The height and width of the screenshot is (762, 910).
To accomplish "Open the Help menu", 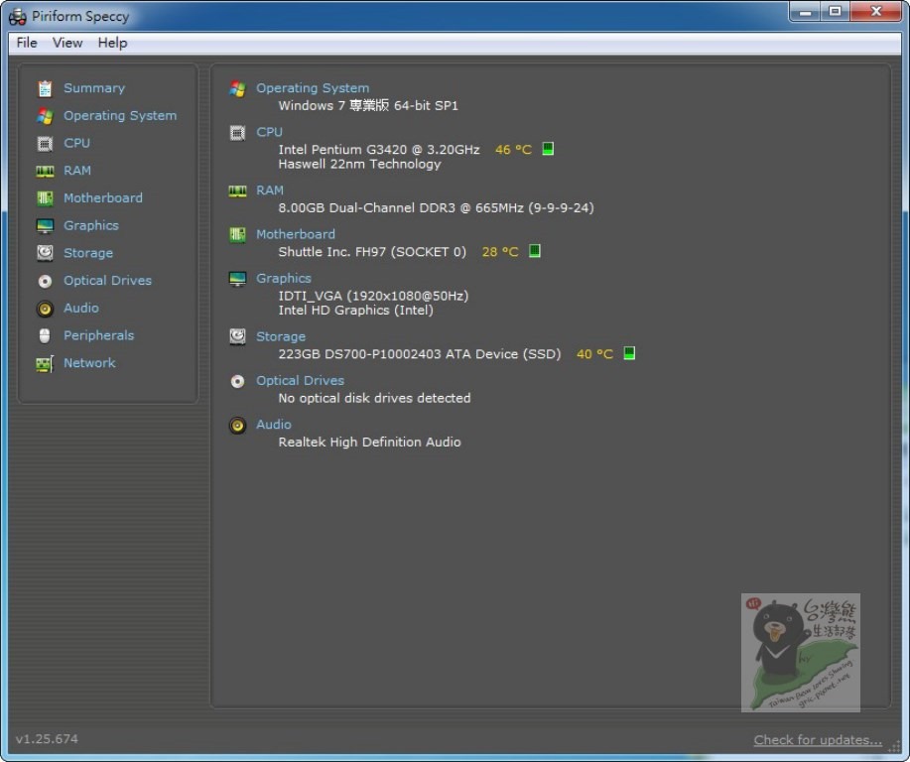I will (x=112, y=43).
